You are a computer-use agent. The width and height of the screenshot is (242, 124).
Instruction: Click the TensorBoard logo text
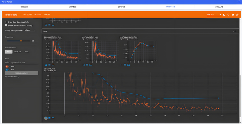pyautogui.click(x=11, y=15)
